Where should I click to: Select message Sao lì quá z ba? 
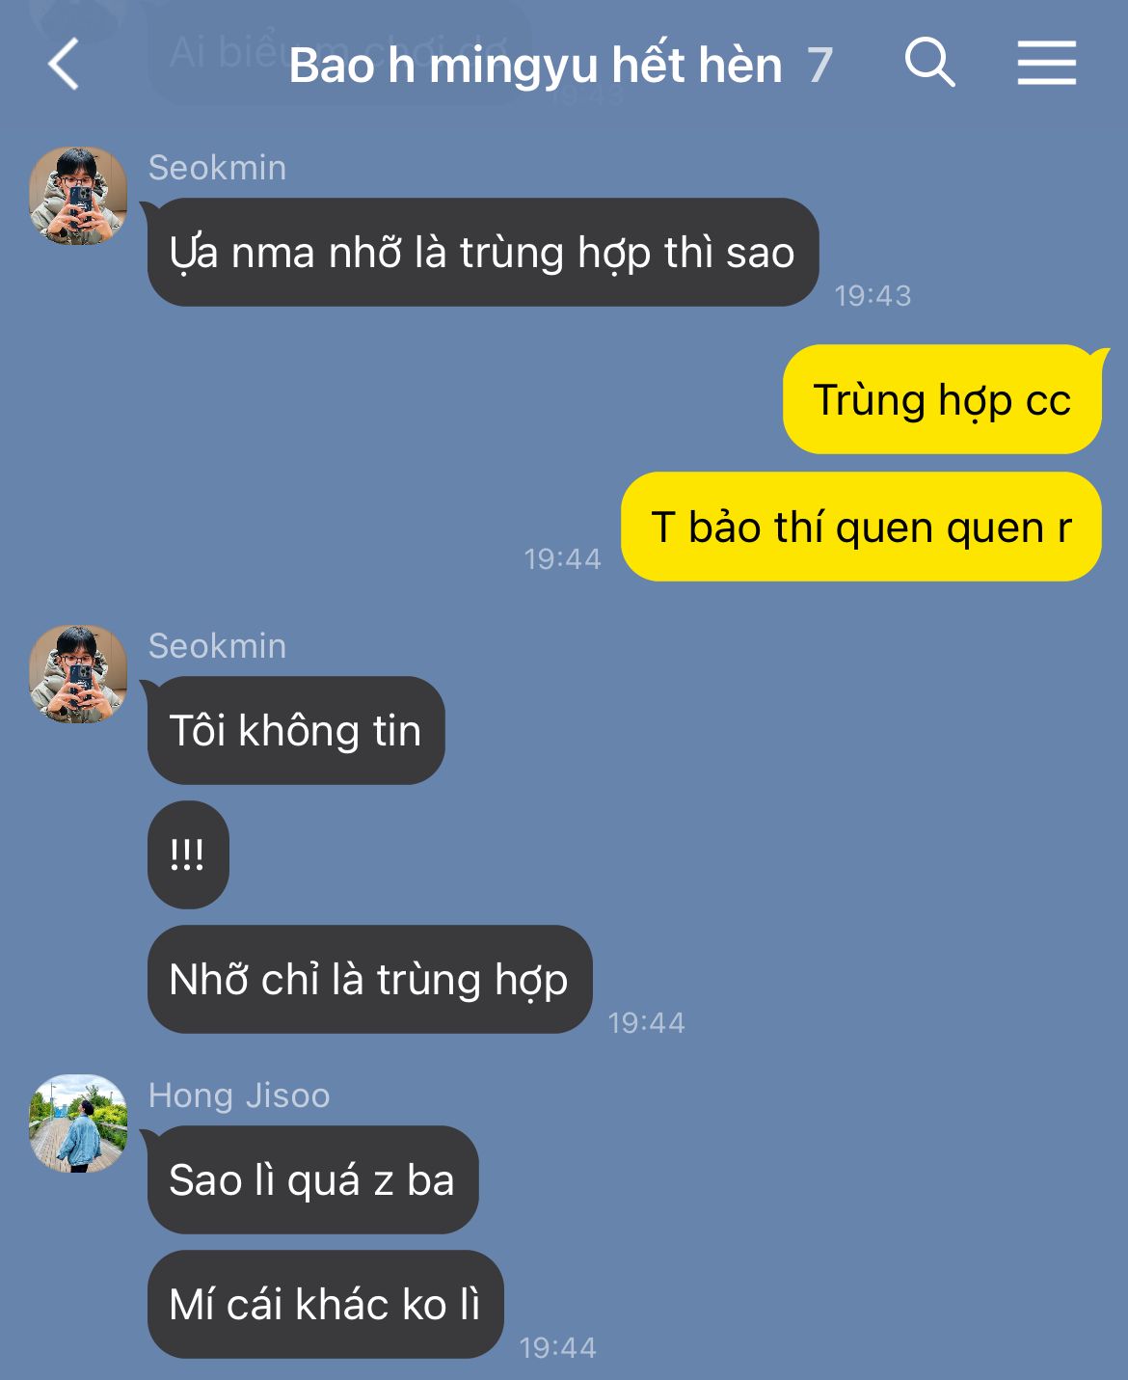[x=312, y=1179]
